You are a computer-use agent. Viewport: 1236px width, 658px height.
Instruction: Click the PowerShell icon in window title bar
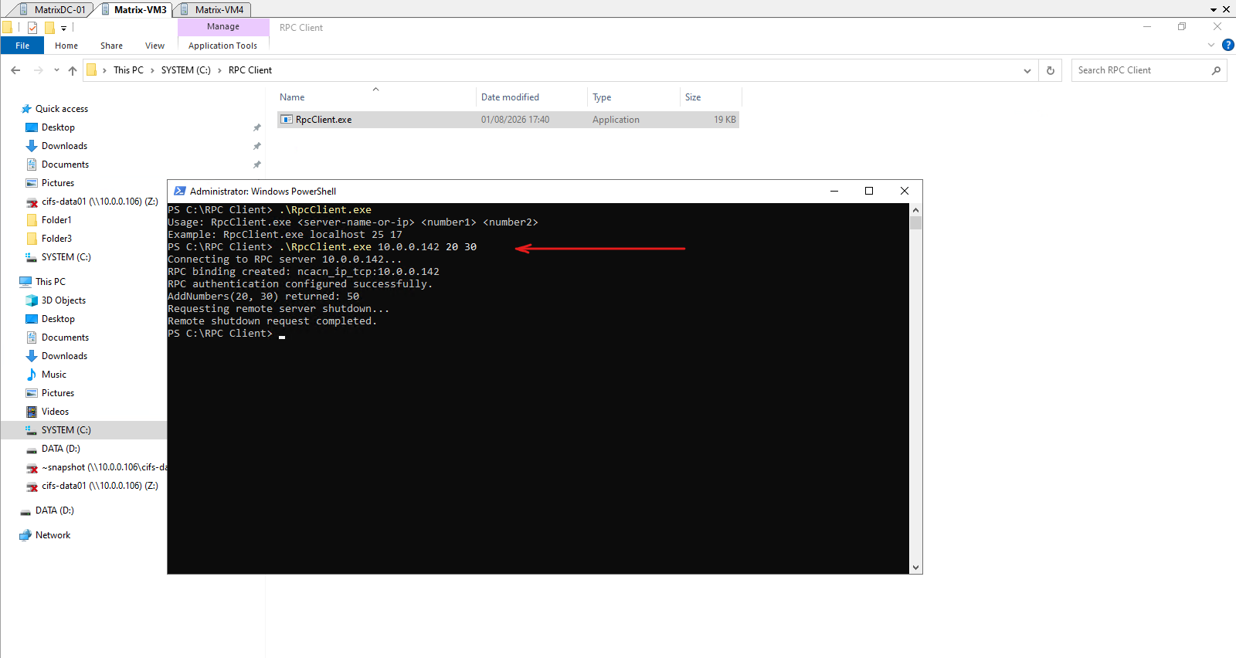coord(180,191)
